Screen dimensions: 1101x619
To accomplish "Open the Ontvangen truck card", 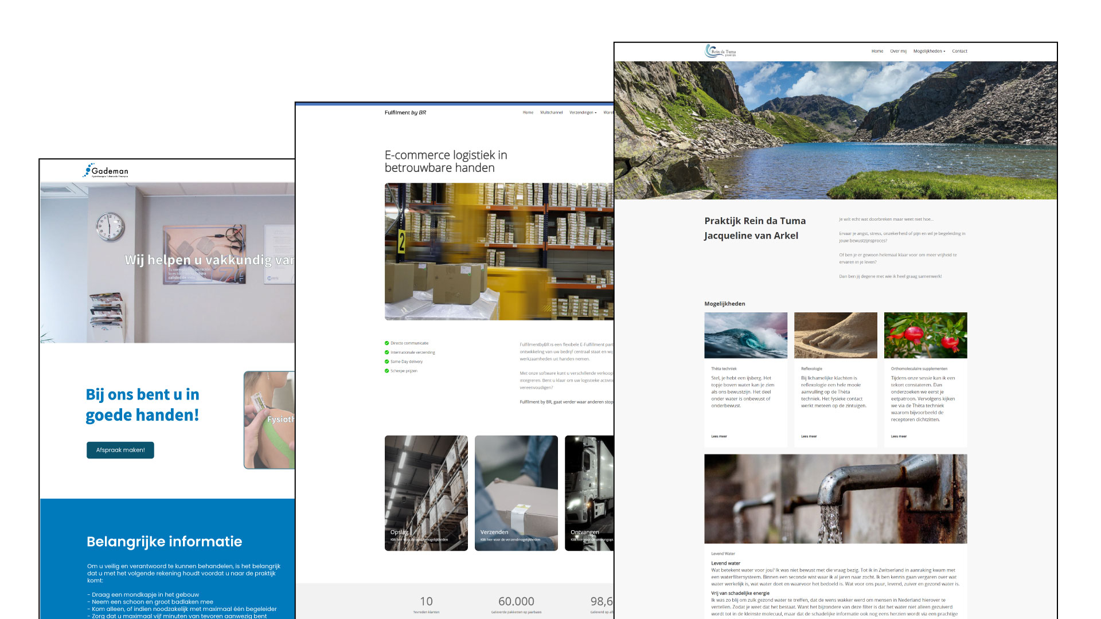I will click(589, 493).
